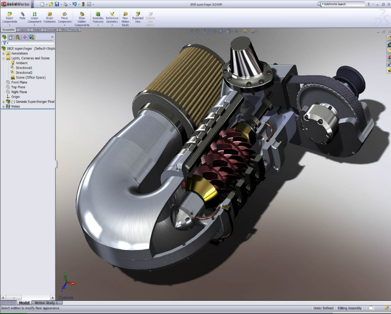The width and height of the screenshot is (391, 314).
Task: Open the Linear Component dropdown arrow
Action: pyautogui.click(x=34, y=25)
